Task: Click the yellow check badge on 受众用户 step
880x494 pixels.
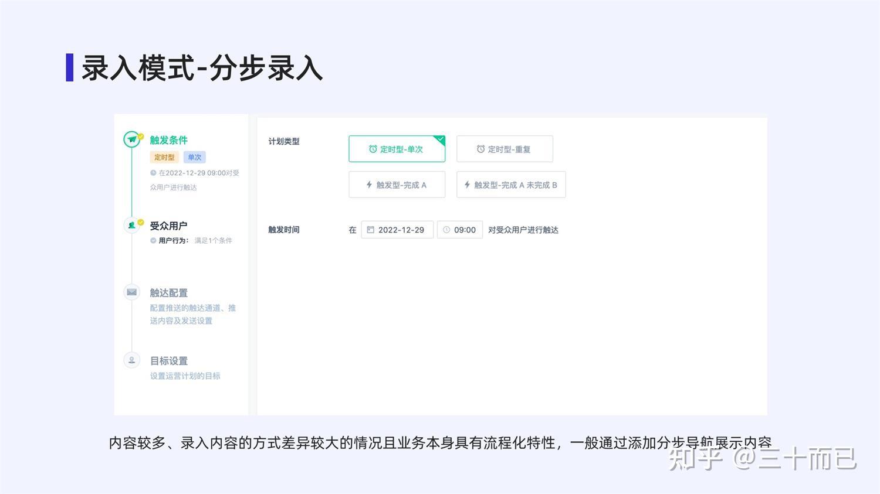Action: point(141,222)
